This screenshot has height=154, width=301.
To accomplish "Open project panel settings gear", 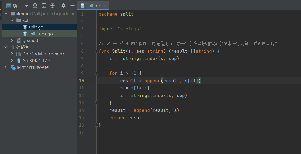I will [64, 6].
